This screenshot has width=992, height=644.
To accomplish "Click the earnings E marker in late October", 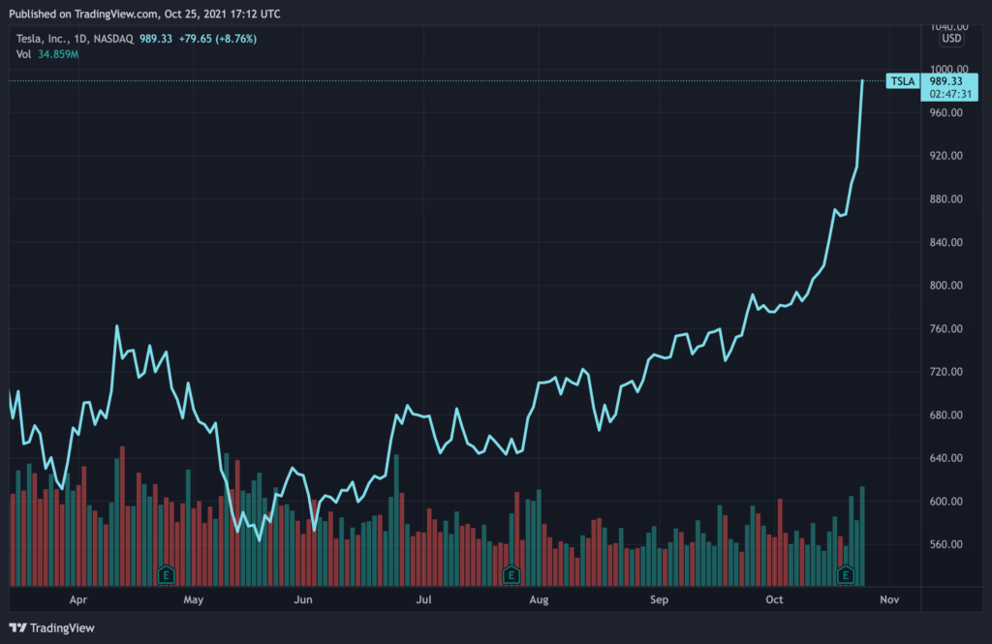I will [845, 575].
